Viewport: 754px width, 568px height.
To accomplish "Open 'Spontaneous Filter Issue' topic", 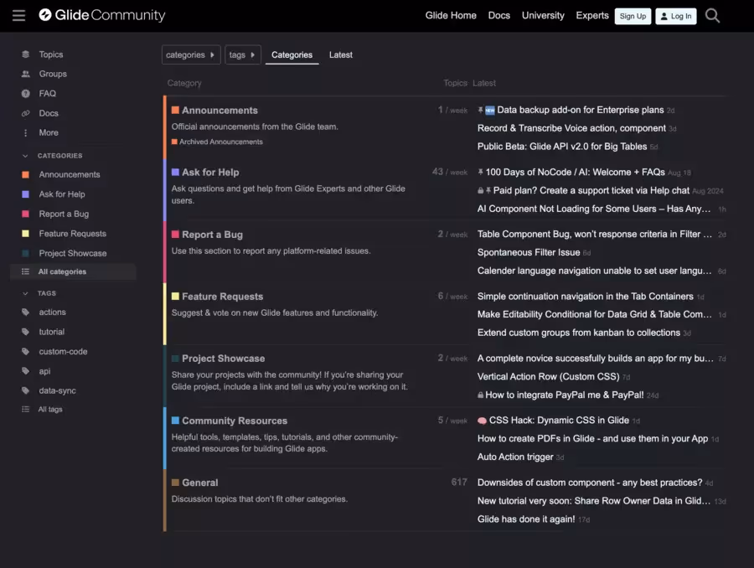I will 529,252.
